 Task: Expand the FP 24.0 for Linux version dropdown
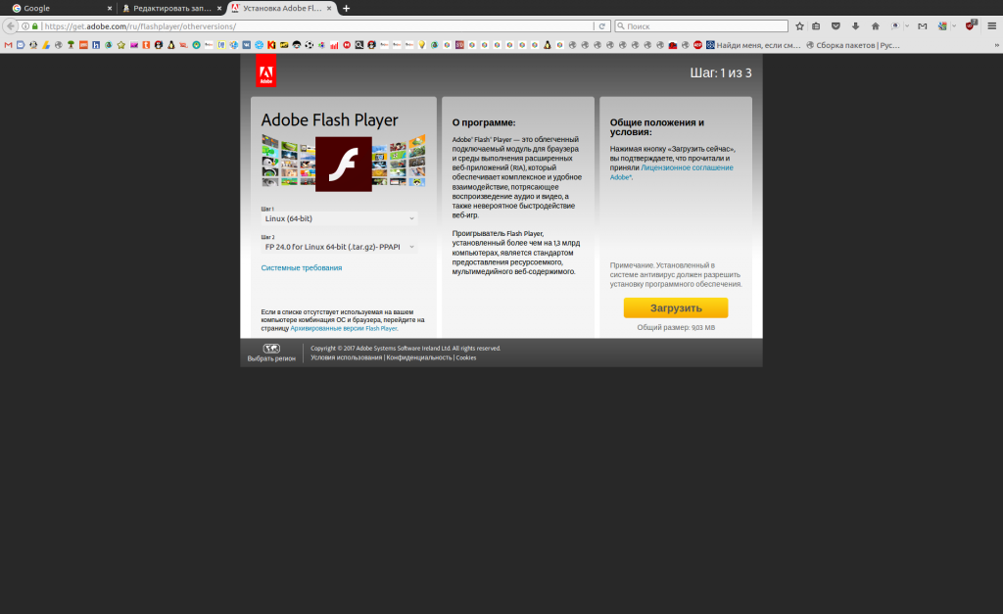coord(339,246)
